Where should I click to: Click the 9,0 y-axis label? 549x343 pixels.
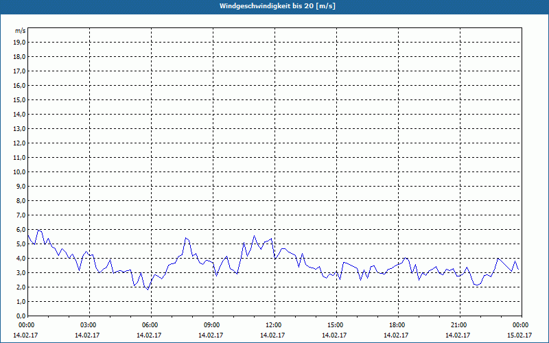click(x=21, y=186)
